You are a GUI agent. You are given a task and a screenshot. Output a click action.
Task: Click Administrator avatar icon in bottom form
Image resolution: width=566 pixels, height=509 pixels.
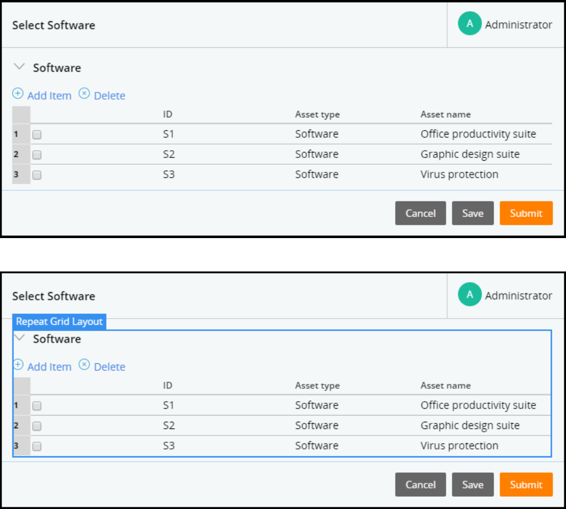[x=470, y=295]
